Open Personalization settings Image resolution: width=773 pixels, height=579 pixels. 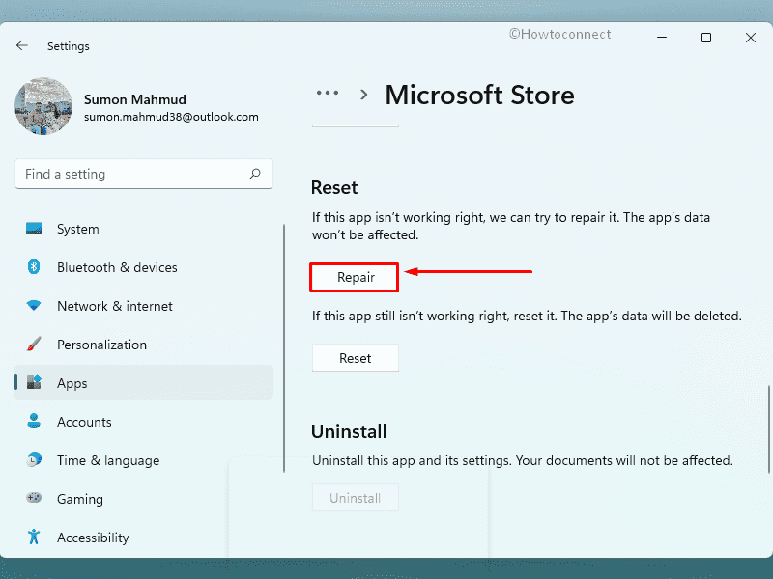pos(101,345)
